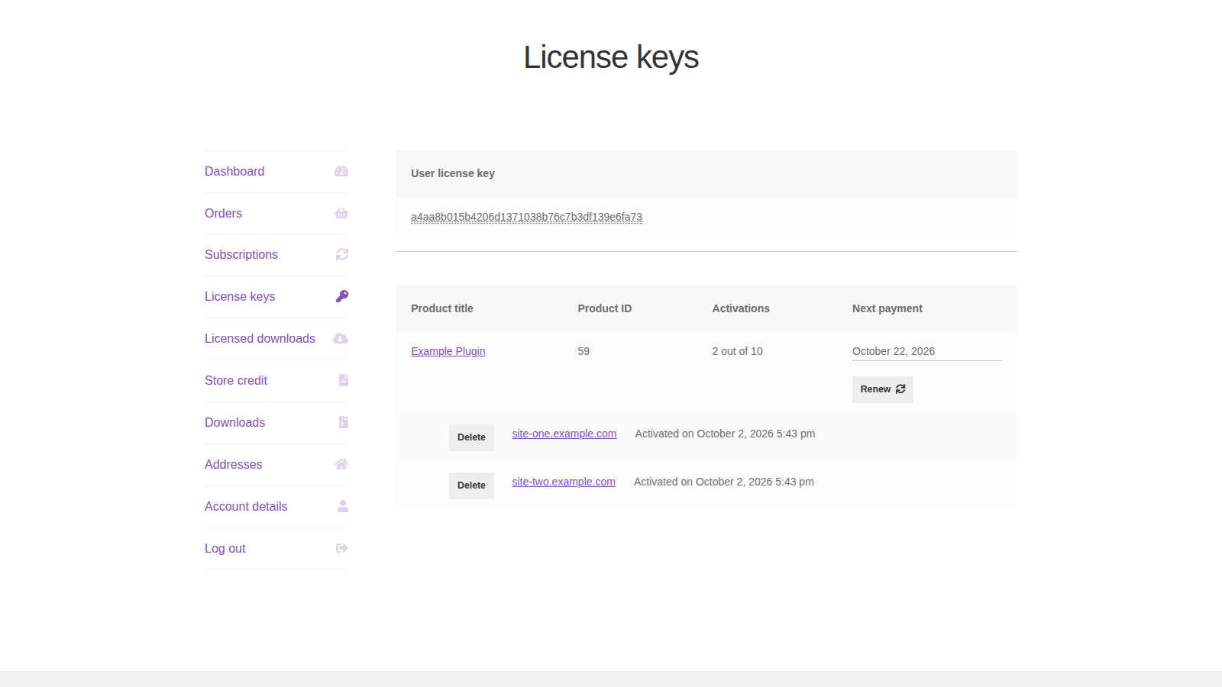Click the Store credit document icon
Viewport: 1222px width, 687px height.
click(x=344, y=380)
